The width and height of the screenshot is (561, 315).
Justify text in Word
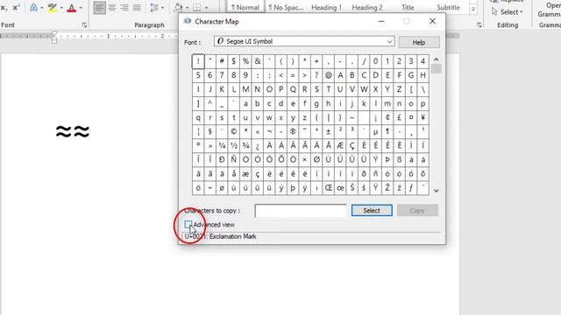137,8
